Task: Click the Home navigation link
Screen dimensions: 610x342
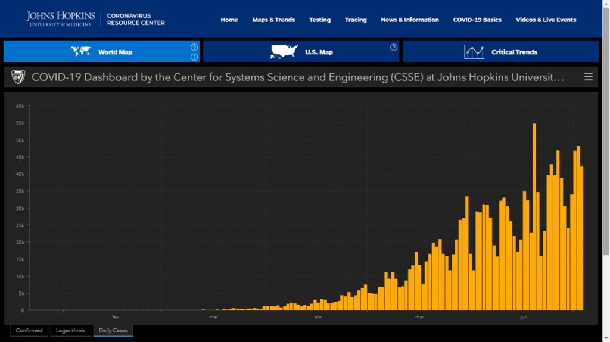Action: [229, 20]
